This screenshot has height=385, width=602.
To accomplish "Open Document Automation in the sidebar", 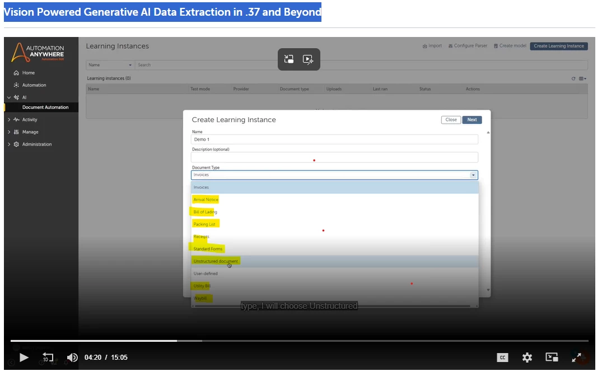I will pyautogui.click(x=45, y=107).
